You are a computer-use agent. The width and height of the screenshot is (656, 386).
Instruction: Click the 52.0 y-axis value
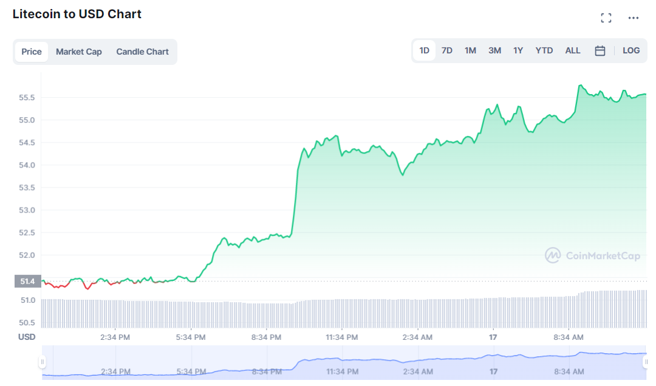pyautogui.click(x=27, y=255)
